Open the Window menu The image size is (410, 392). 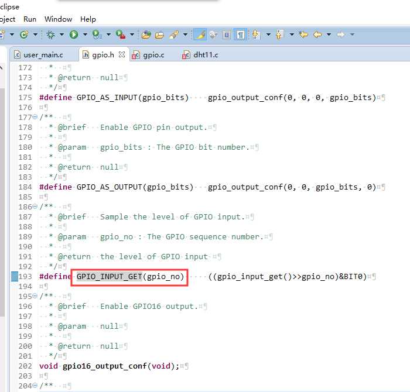tap(58, 19)
